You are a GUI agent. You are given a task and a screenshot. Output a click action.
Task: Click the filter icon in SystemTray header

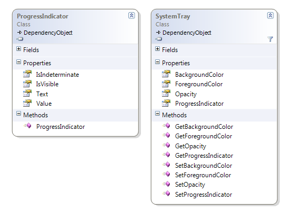[x=270, y=39]
